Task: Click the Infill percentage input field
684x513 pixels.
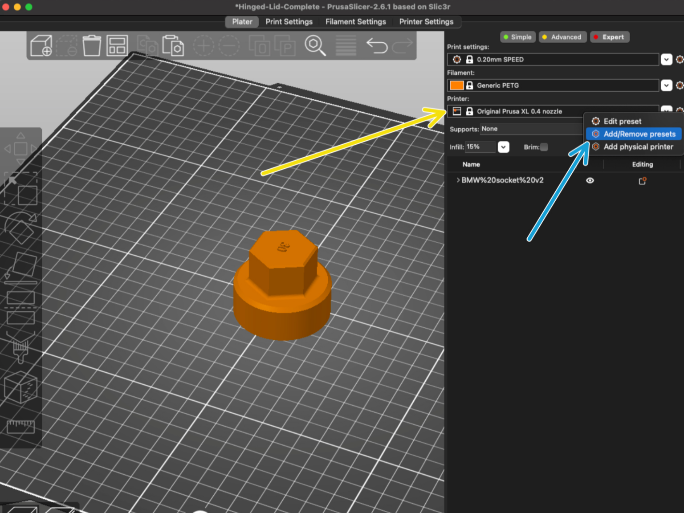Action: click(x=480, y=147)
